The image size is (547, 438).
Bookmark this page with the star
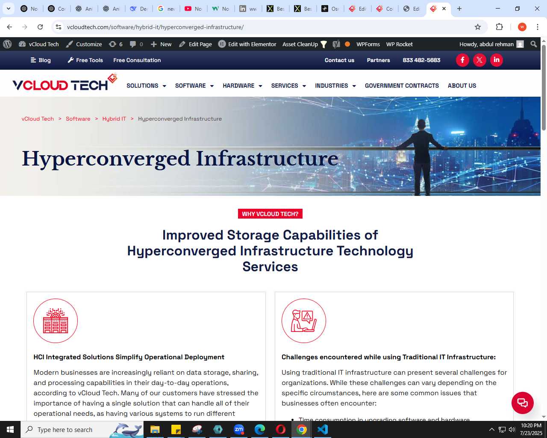pos(478,27)
